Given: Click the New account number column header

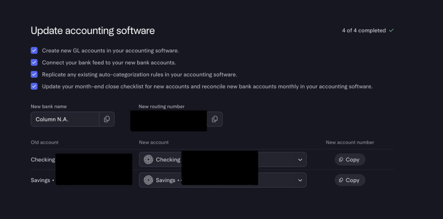Looking at the screenshot, I should [350, 142].
